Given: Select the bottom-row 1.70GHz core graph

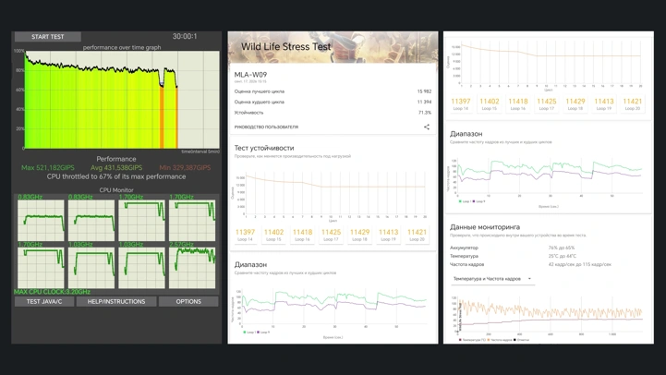Looking at the screenshot, I should pos(41,268).
